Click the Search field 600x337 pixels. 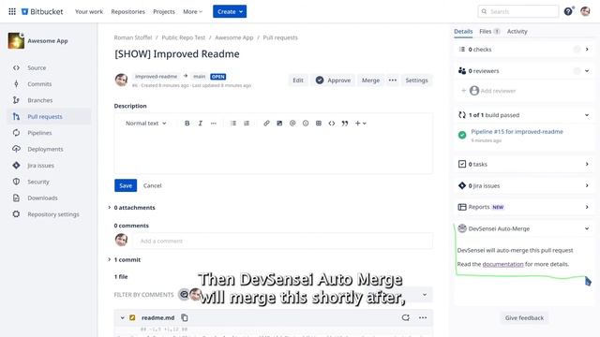pyautogui.click(x=518, y=11)
